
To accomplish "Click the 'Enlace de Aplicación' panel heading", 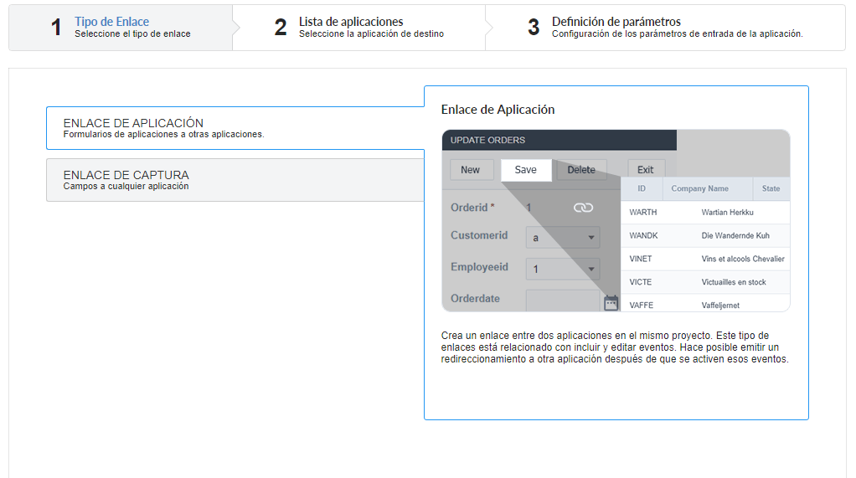I will (x=498, y=110).
